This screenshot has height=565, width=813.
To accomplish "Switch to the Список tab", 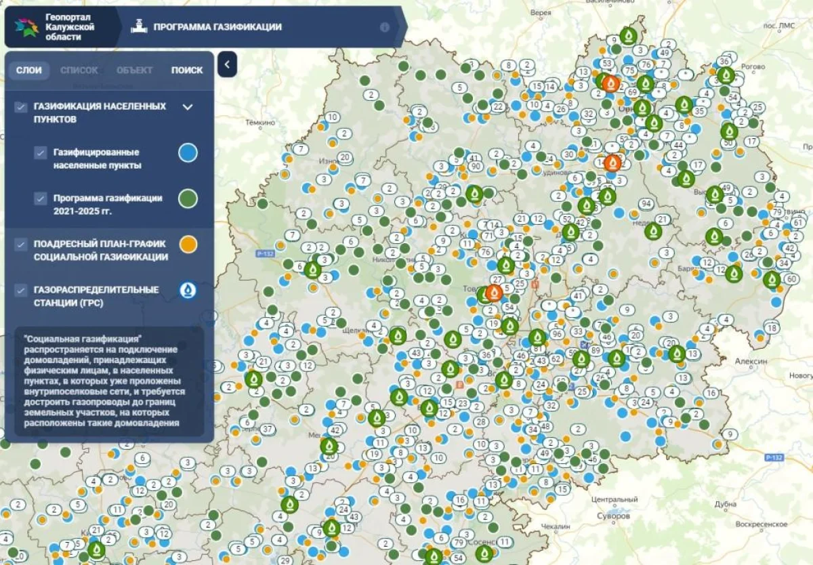I will point(79,70).
